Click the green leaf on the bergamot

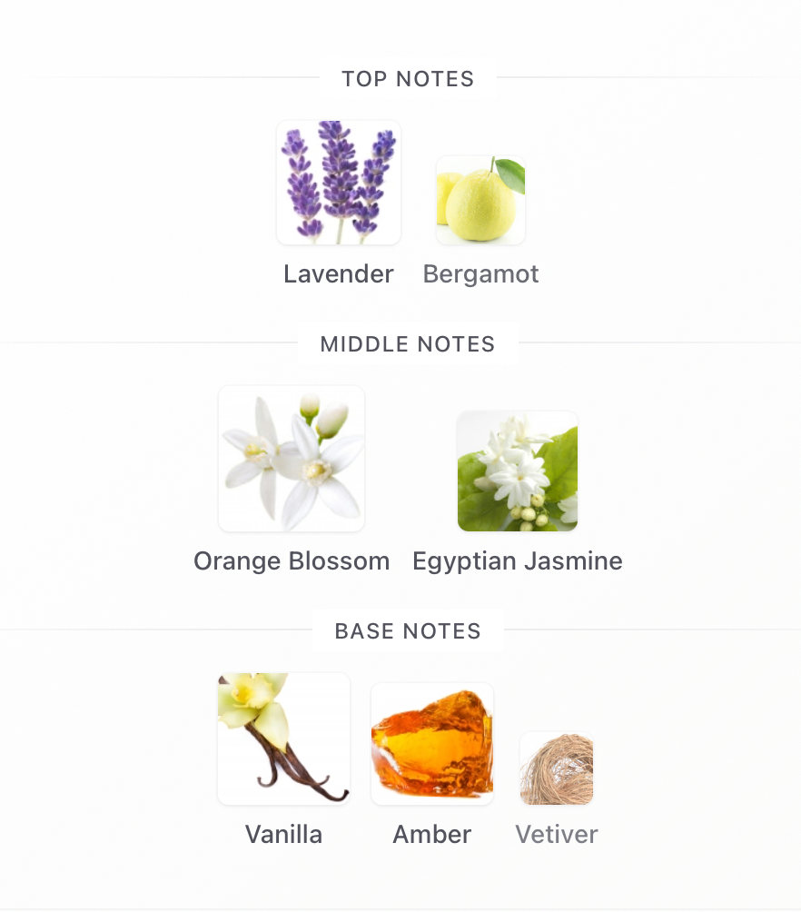(x=509, y=173)
